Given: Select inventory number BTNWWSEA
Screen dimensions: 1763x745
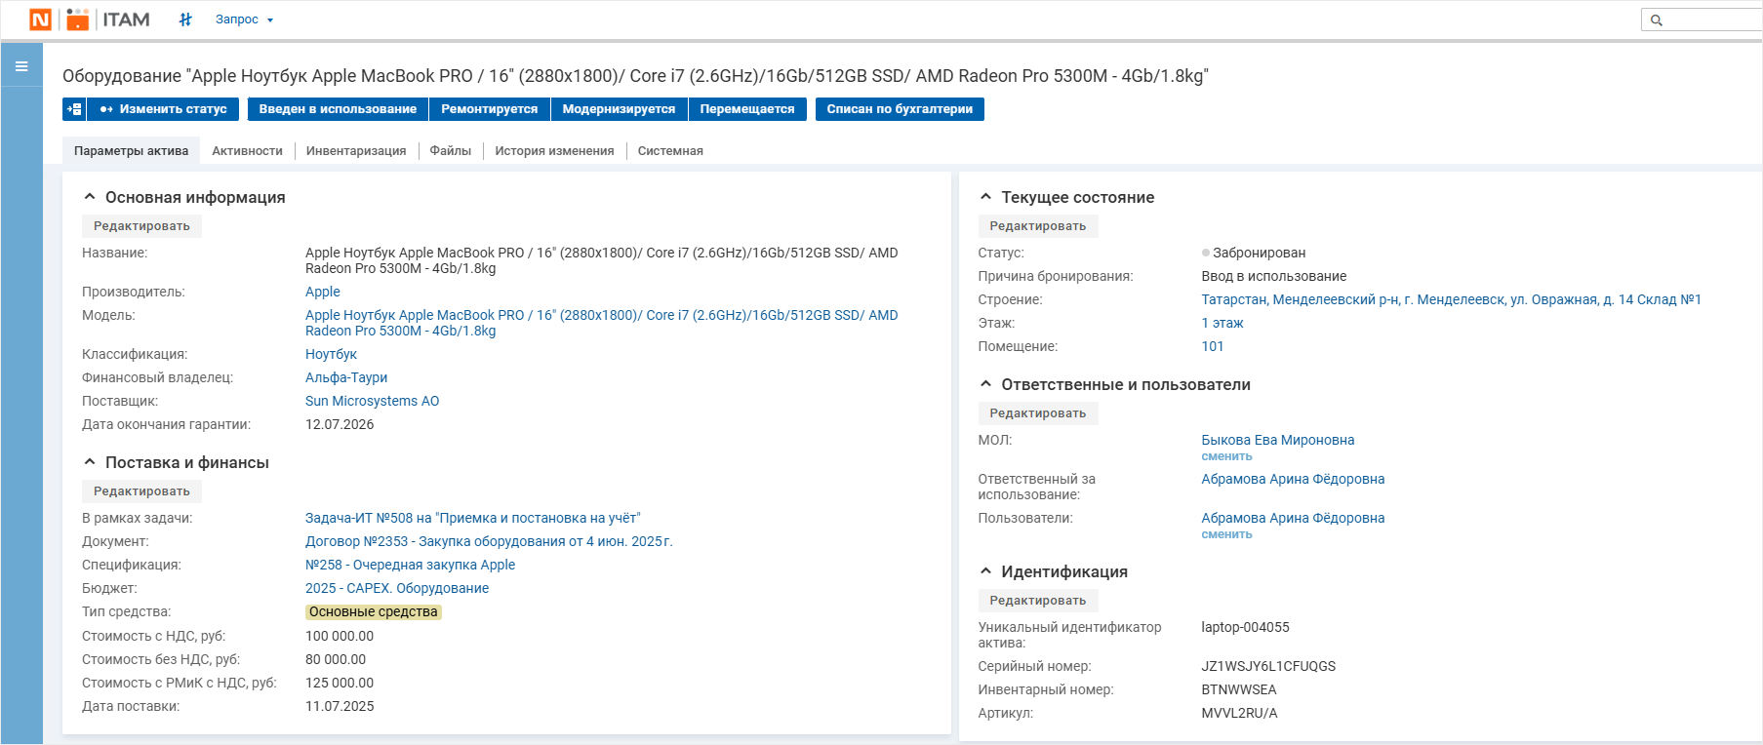Looking at the screenshot, I should (x=1239, y=689).
